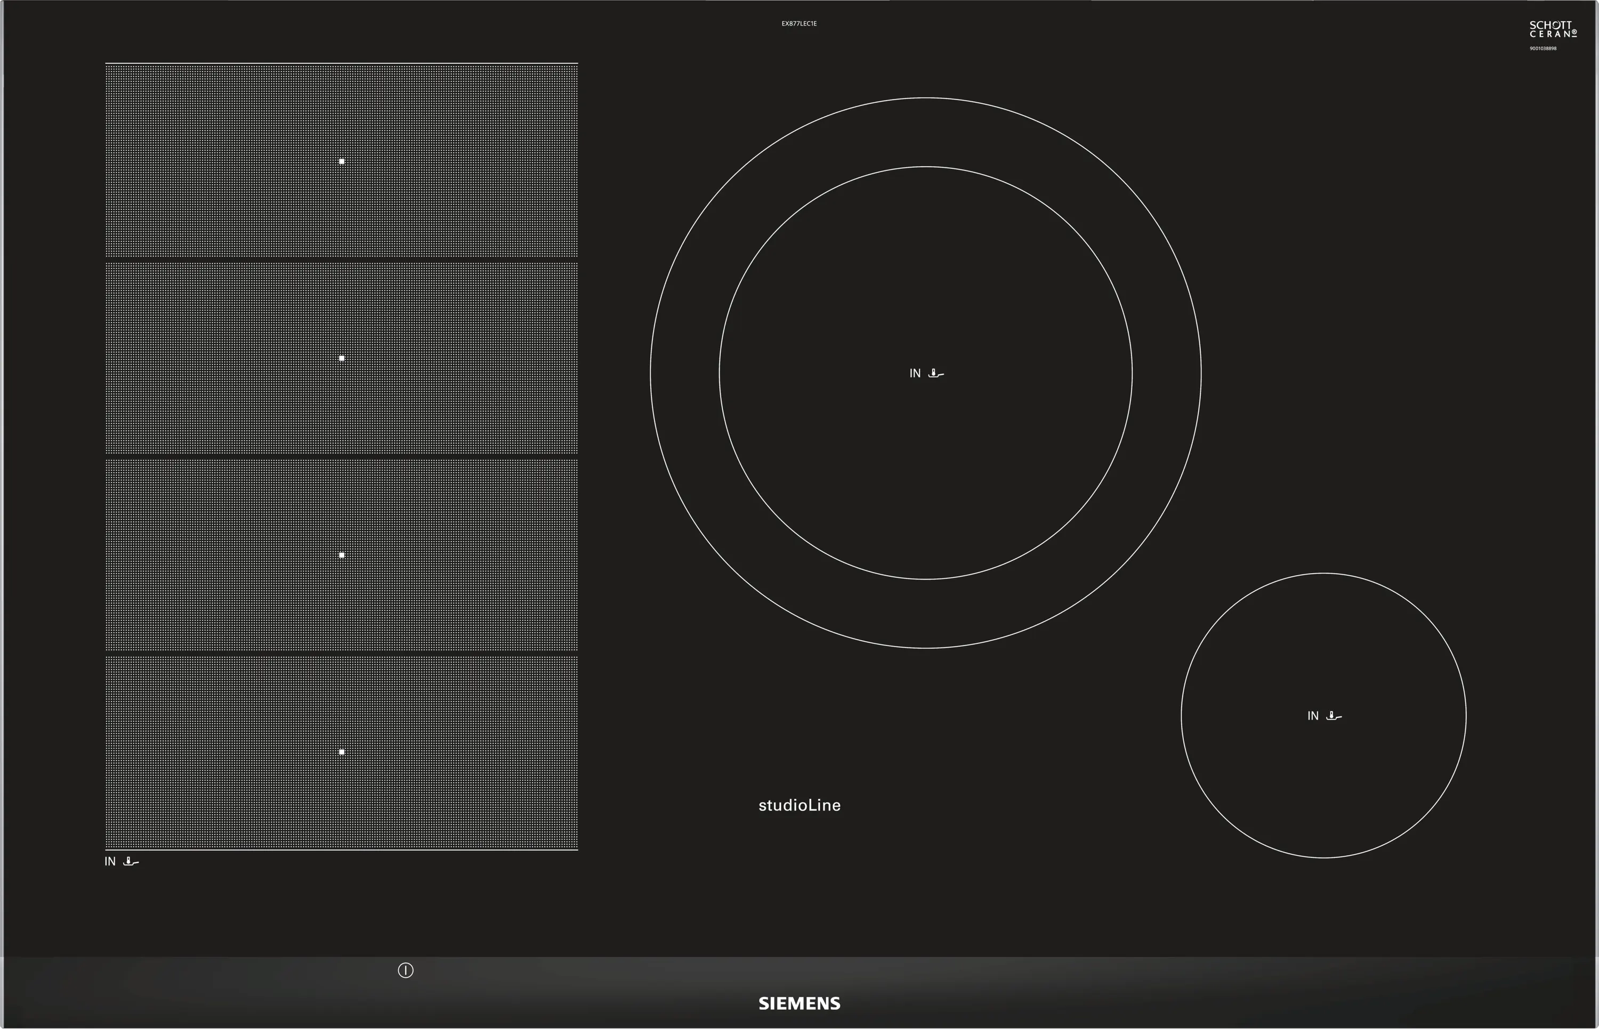Click the pan icon below the flex zone
This screenshot has width=1599, height=1029.
click(131, 862)
